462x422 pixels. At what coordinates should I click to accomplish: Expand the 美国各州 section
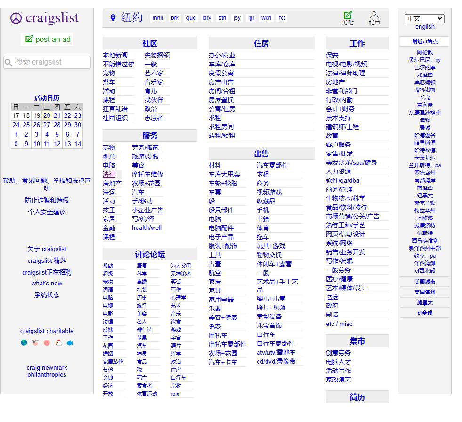425,292
